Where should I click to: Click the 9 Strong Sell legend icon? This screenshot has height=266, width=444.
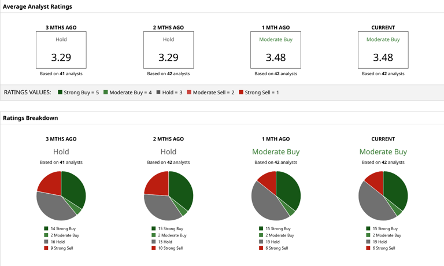tap(46, 248)
